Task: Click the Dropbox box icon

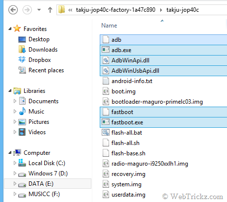Action: click(x=22, y=59)
